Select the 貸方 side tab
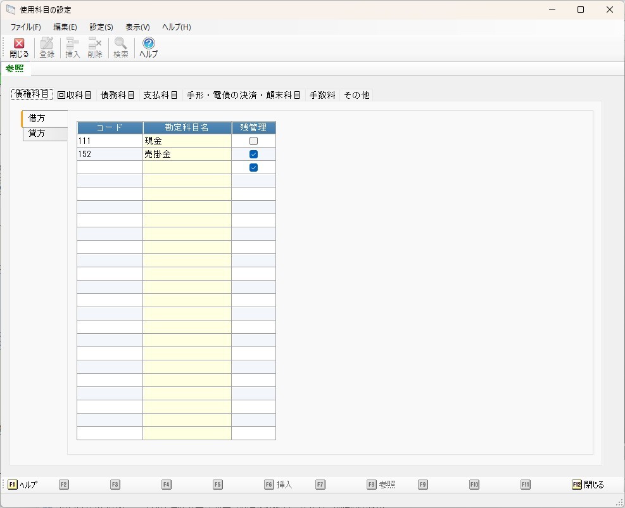Screen dimensions: 625x508 pyautogui.click(x=37, y=133)
